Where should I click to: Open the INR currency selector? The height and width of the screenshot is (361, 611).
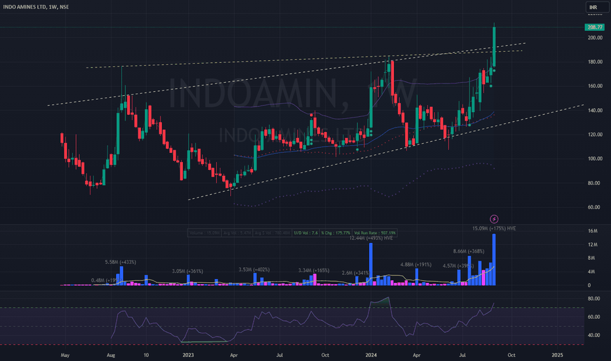[x=597, y=7]
